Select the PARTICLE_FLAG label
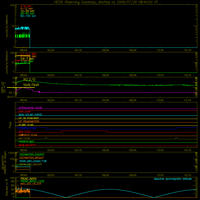The image size is (200, 200). coord(28,135)
